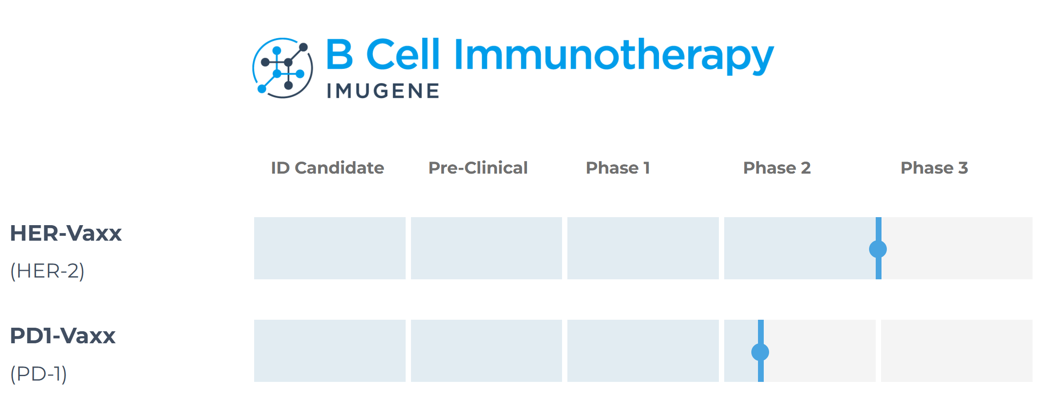
Task: Open the PD1-Vaxx product label
Action: (63, 336)
